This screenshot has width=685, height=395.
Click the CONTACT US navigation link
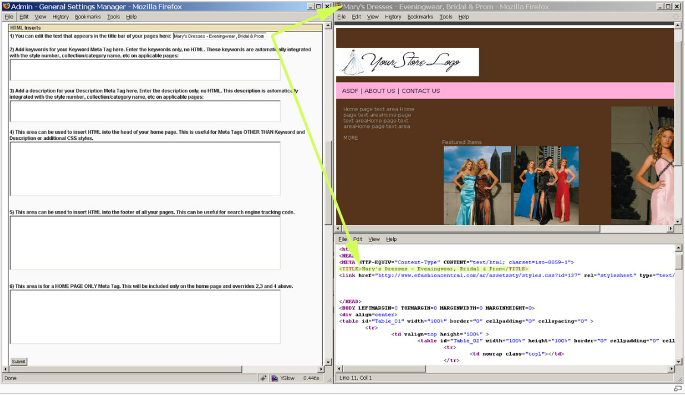(x=421, y=91)
